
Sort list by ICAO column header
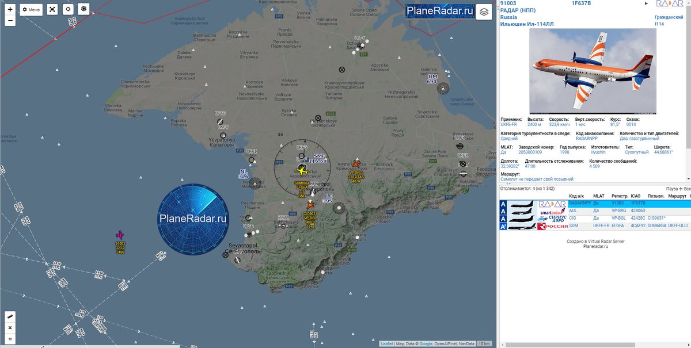pyautogui.click(x=636, y=196)
